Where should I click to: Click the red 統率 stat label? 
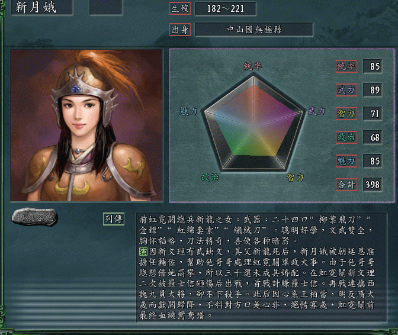(x=346, y=66)
